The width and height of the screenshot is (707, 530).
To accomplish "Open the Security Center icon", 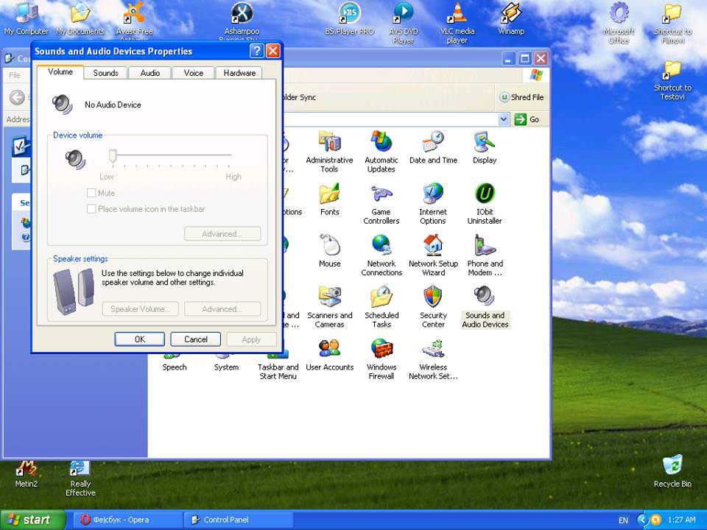I will point(433,298).
